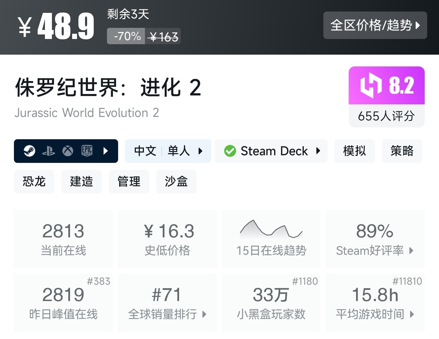Click the Xbox platform icon
The height and width of the screenshot is (339, 439).
pyautogui.click(x=68, y=151)
